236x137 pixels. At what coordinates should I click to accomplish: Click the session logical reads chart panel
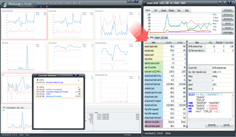tap(24, 24)
